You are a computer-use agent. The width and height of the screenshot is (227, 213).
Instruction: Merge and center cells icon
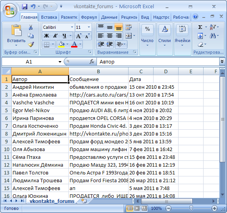click(x=129, y=36)
